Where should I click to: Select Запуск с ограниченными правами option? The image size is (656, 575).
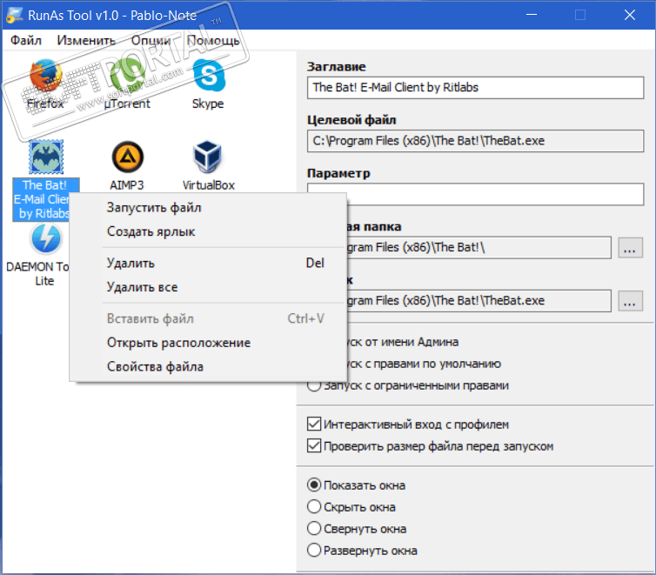pos(408,385)
